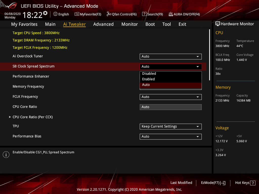
Task: Click the Hot Keys question mark icon
Action: pyautogui.click(x=253, y=183)
